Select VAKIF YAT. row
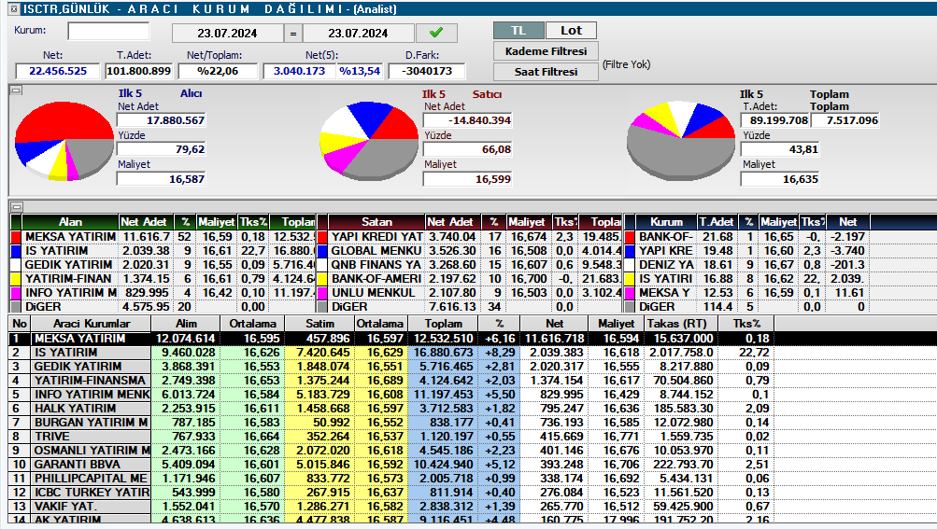This screenshot has height=529, width=937. (472, 507)
